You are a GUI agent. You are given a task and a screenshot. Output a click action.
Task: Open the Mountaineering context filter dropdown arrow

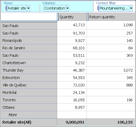click(131, 8)
